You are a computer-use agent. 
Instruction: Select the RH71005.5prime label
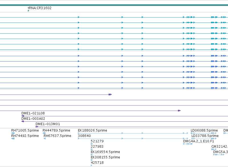point(25,130)
